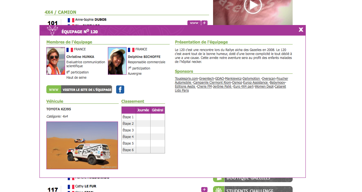Open the Dailymotion sponsor link
The height and width of the screenshot is (192, 362).
252,79
